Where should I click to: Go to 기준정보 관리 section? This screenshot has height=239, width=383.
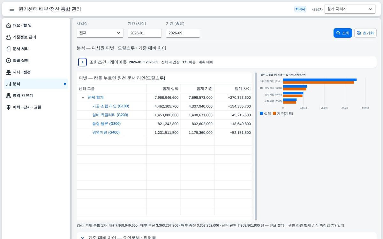click(36, 37)
